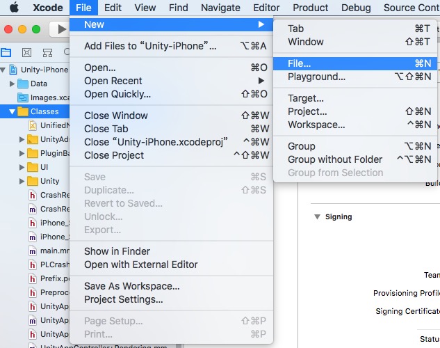Select the Prefix.pch file icon
Image resolution: width=440 pixels, height=348 pixels.
pyautogui.click(x=33, y=278)
